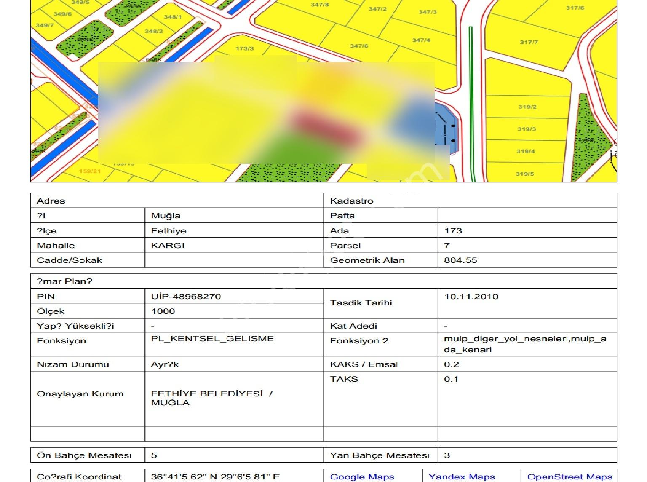Viewport: 647px width, 482px height.
Task: Click parcel 319/5 on the map
Action: (x=524, y=174)
